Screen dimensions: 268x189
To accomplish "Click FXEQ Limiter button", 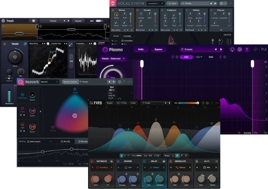I will [x=133, y=103].
